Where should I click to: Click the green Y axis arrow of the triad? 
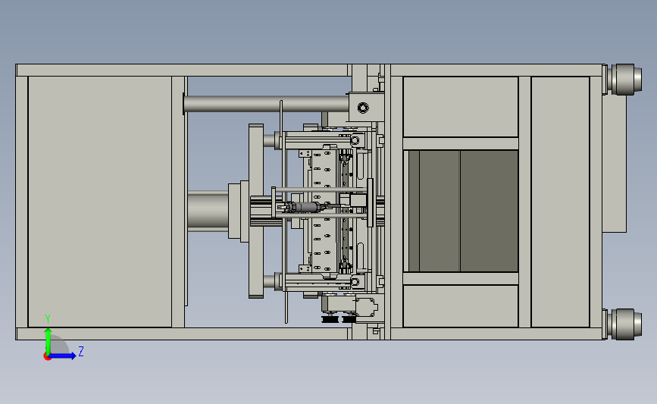click(48, 341)
